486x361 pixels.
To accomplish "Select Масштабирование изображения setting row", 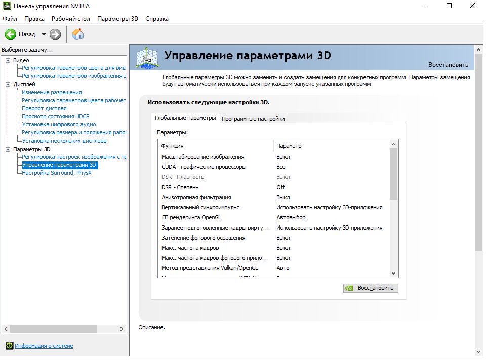I will click(x=273, y=157).
